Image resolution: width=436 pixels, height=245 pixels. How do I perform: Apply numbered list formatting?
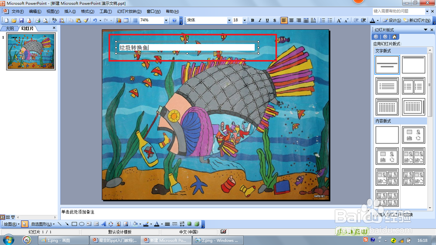point(323,20)
